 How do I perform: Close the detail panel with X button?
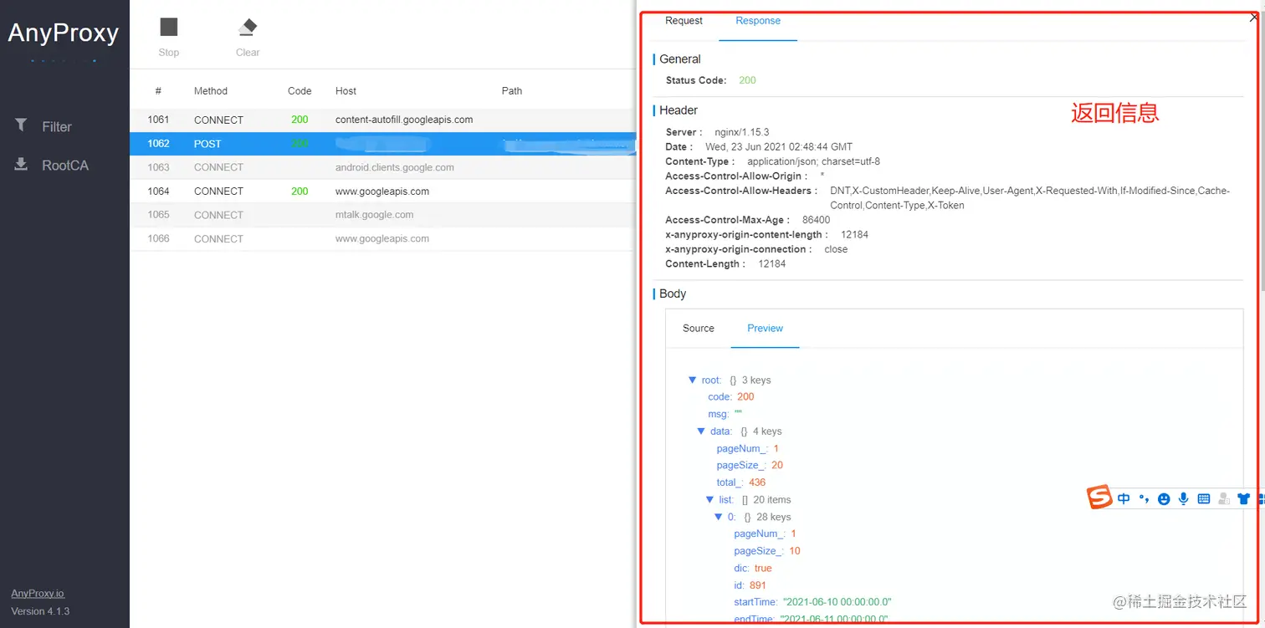(x=1253, y=17)
